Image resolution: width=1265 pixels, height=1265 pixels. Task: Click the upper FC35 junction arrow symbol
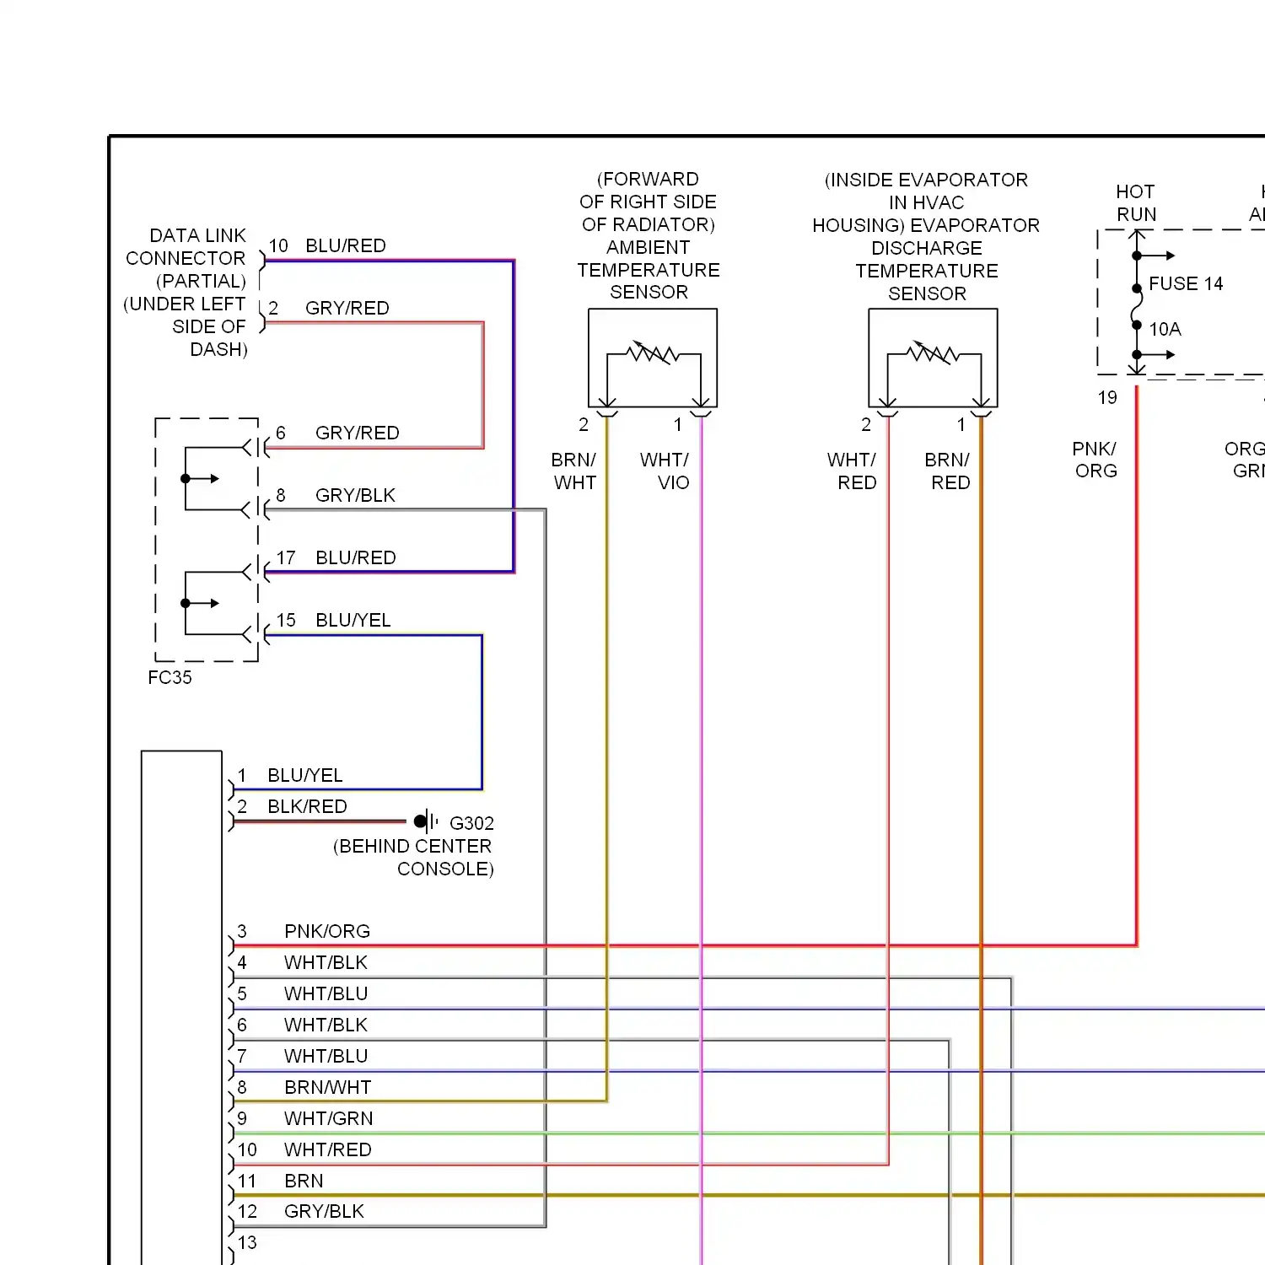coord(201,479)
